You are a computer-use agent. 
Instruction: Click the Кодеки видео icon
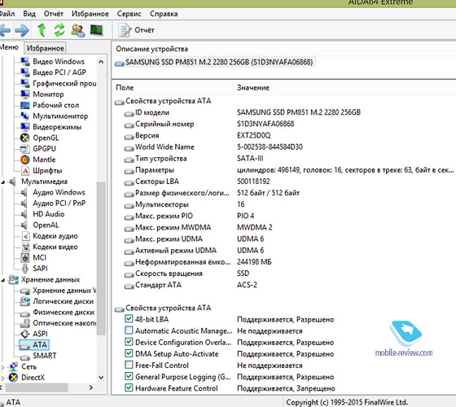point(25,247)
